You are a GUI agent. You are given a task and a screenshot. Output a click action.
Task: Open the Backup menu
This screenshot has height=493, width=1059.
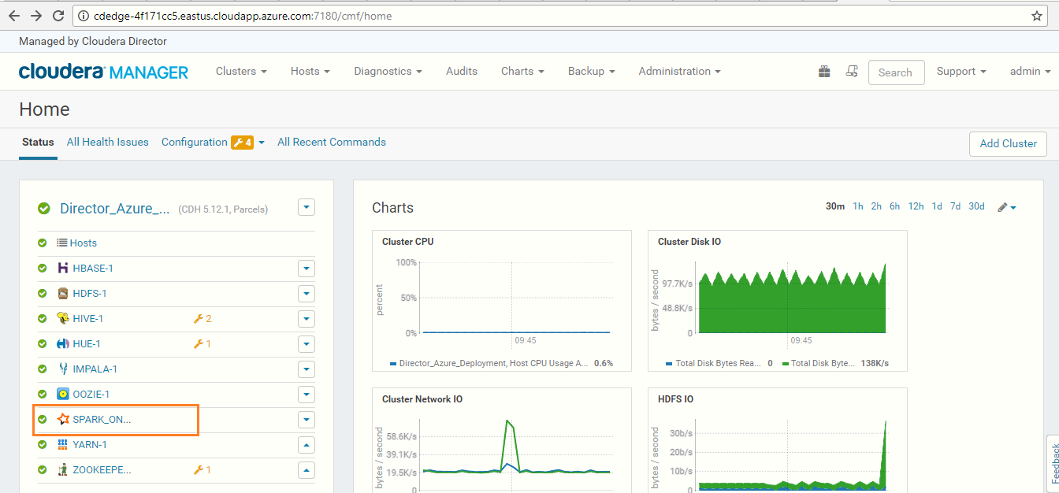[x=591, y=71]
